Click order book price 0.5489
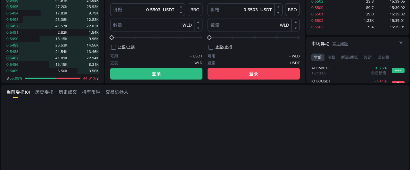 point(12,45)
